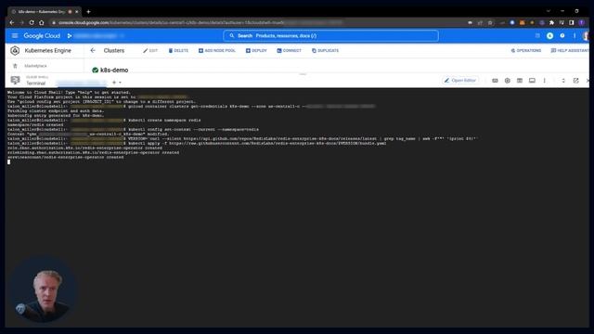Click the Open Editor button

tap(460, 81)
